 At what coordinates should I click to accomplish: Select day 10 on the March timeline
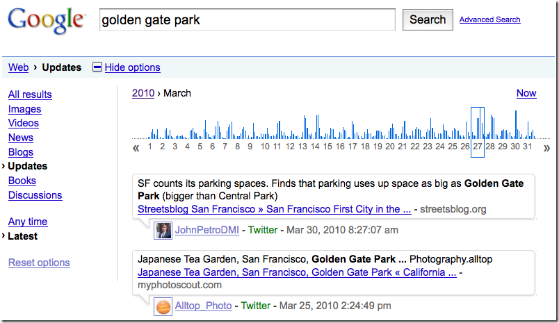tap(265, 147)
